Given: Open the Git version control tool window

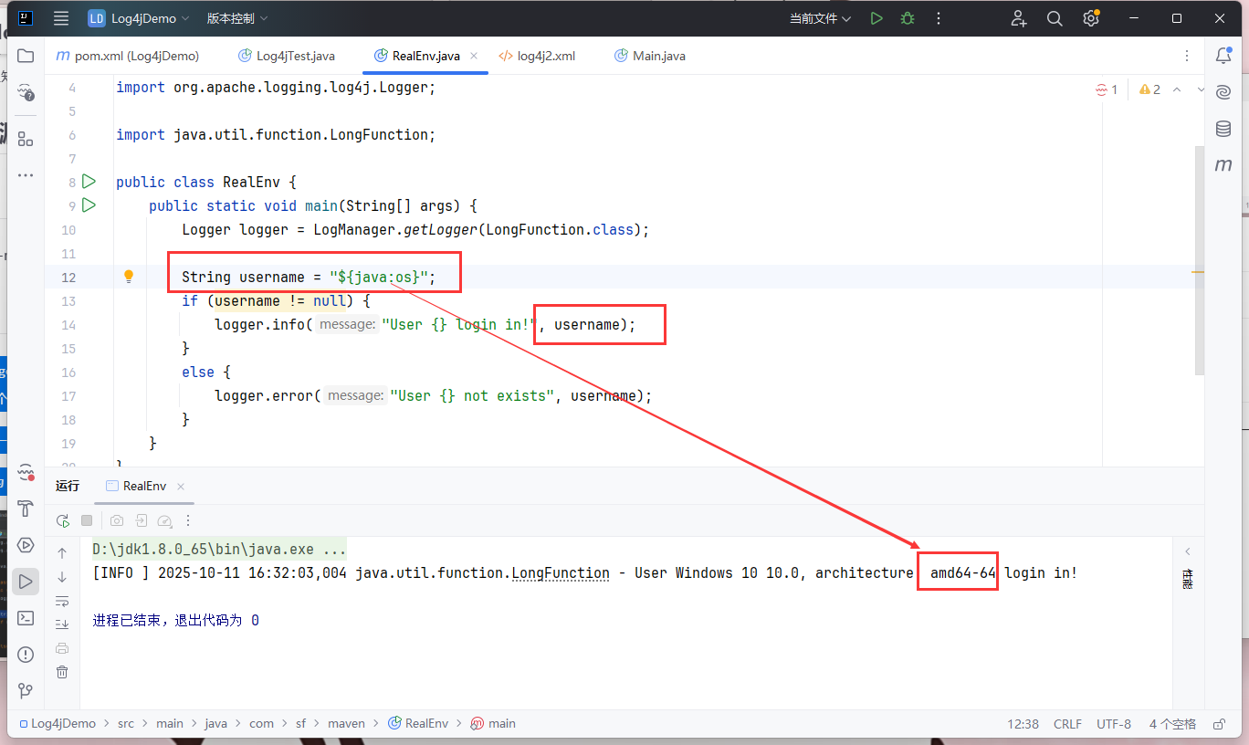Looking at the screenshot, I should coord(26,690).
